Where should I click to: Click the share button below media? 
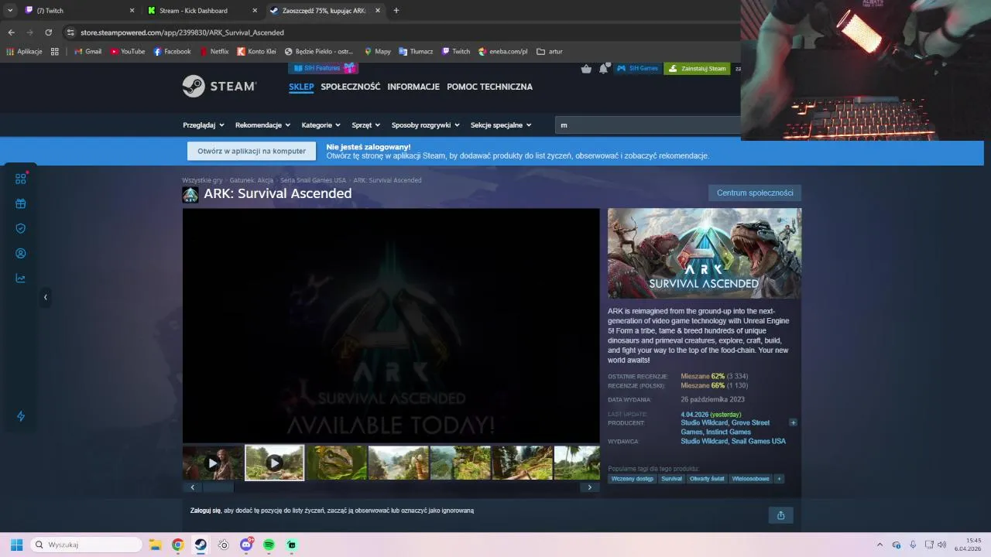click(780, 515)
